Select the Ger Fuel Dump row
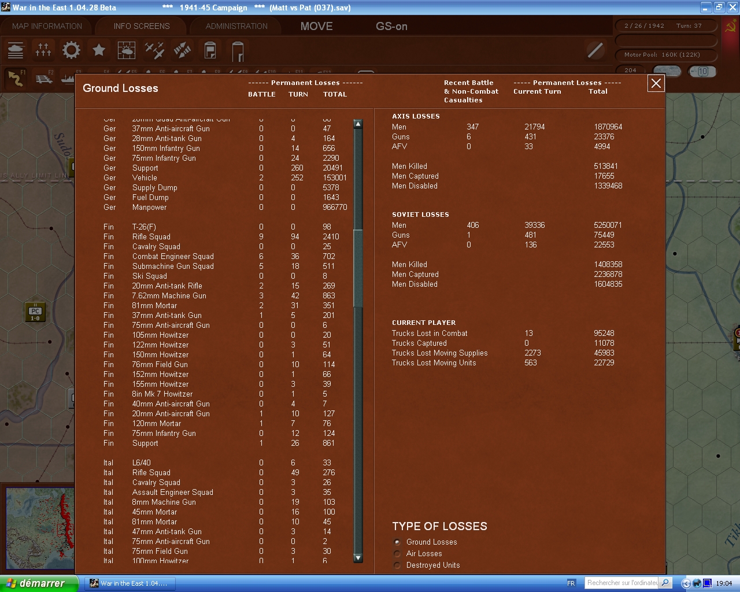740x592 pixels. (225, 197)
